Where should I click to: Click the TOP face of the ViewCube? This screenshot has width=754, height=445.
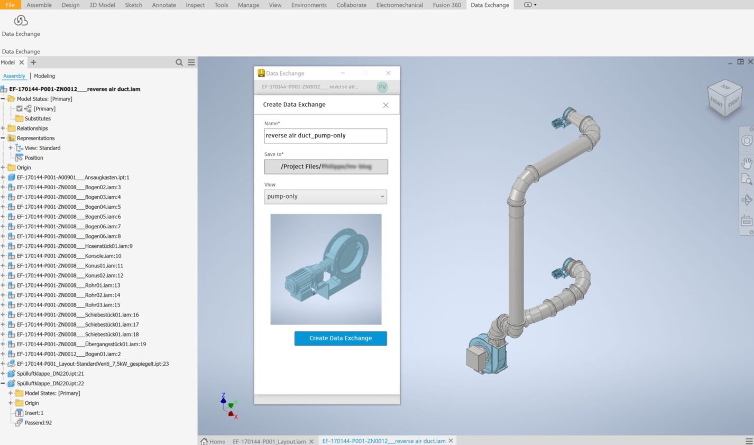pos(725,87)
